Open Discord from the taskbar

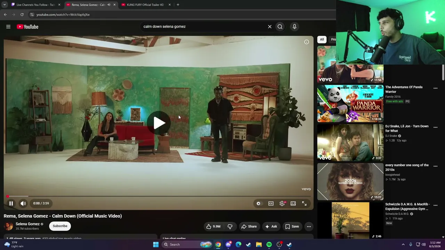(x=228, y=244)
